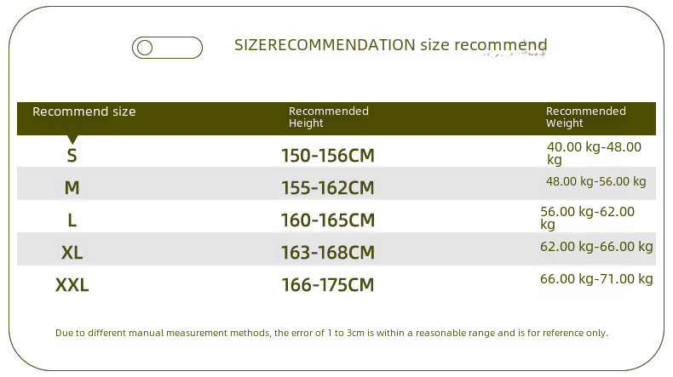673x377 pixels.
Task: Select the Recommended Weight column header
Action: pyautogui.click(x=585, y=117)
